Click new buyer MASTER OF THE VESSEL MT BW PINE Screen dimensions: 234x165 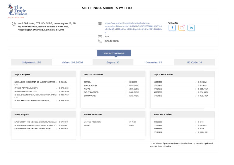(32, 129)
